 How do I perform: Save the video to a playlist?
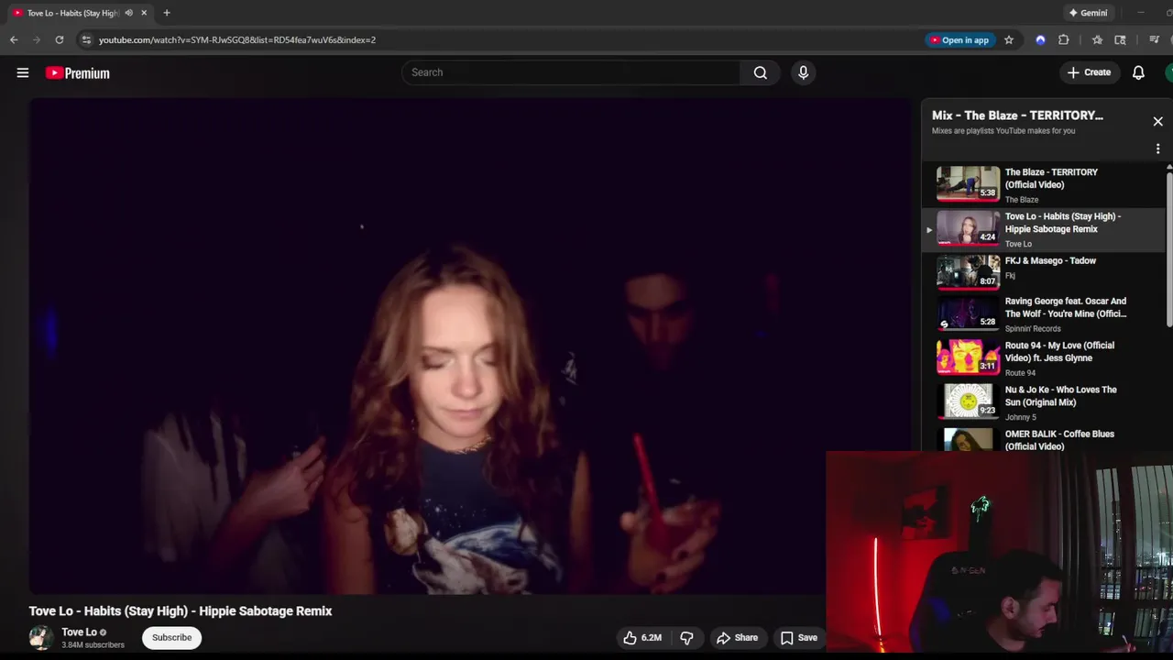click(798, 638)
